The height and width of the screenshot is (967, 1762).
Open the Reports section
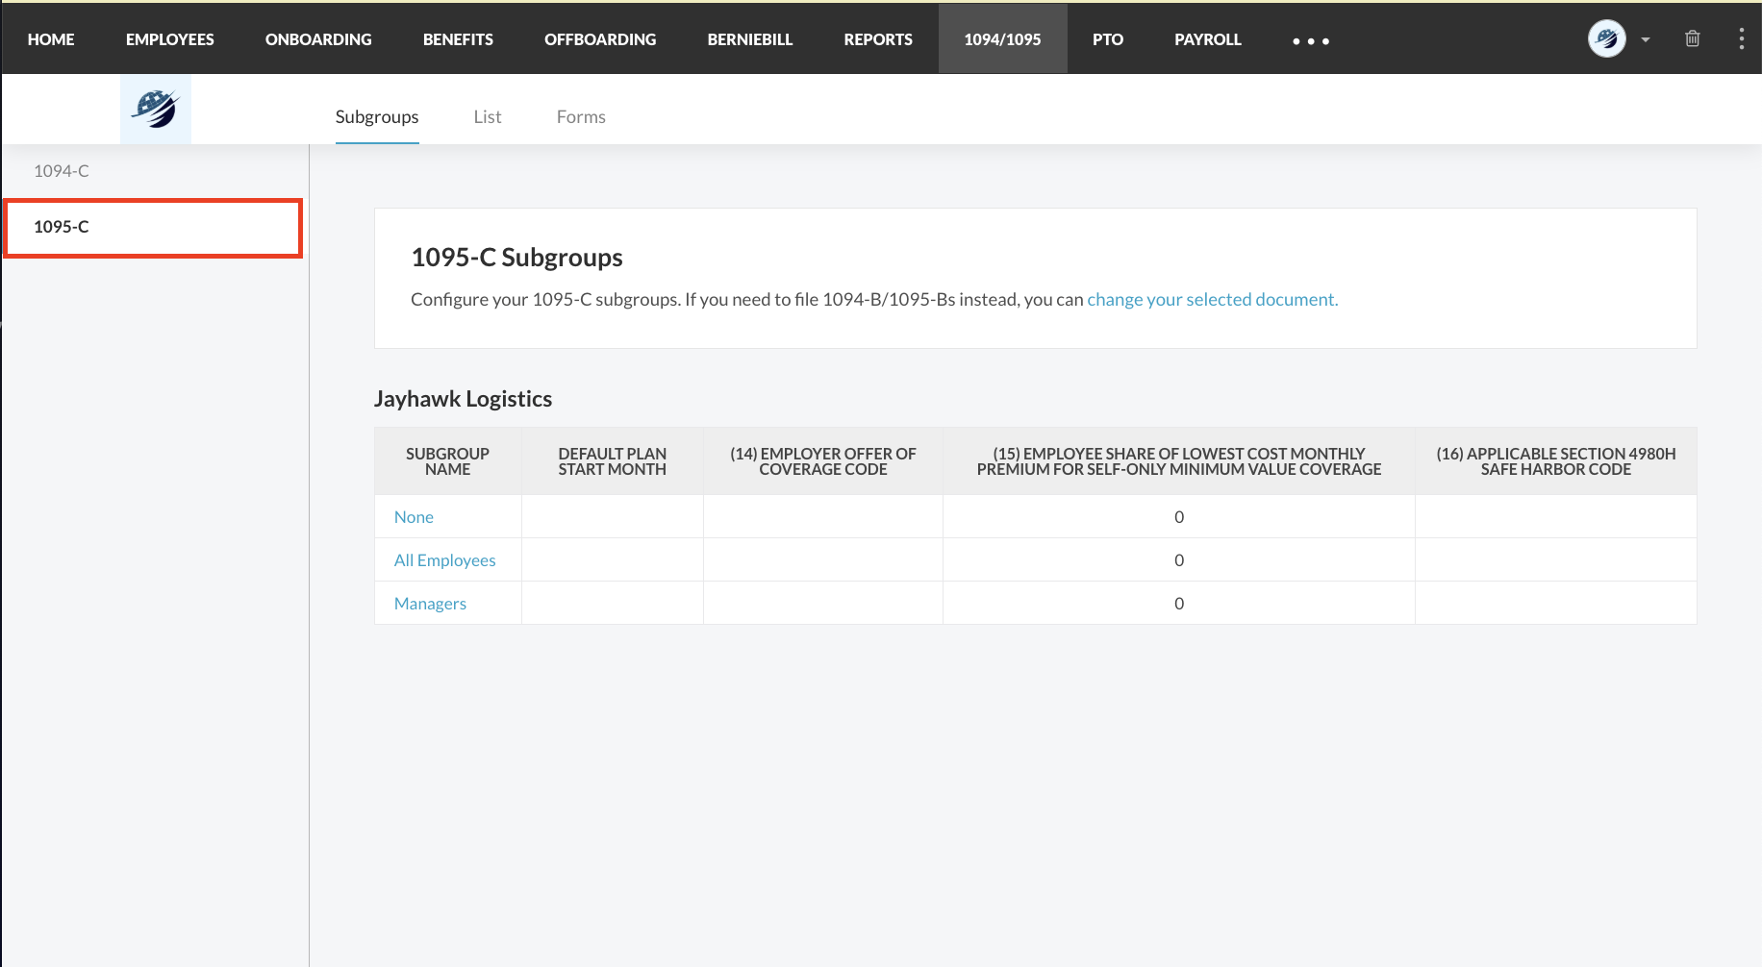(x=877, y=39)
